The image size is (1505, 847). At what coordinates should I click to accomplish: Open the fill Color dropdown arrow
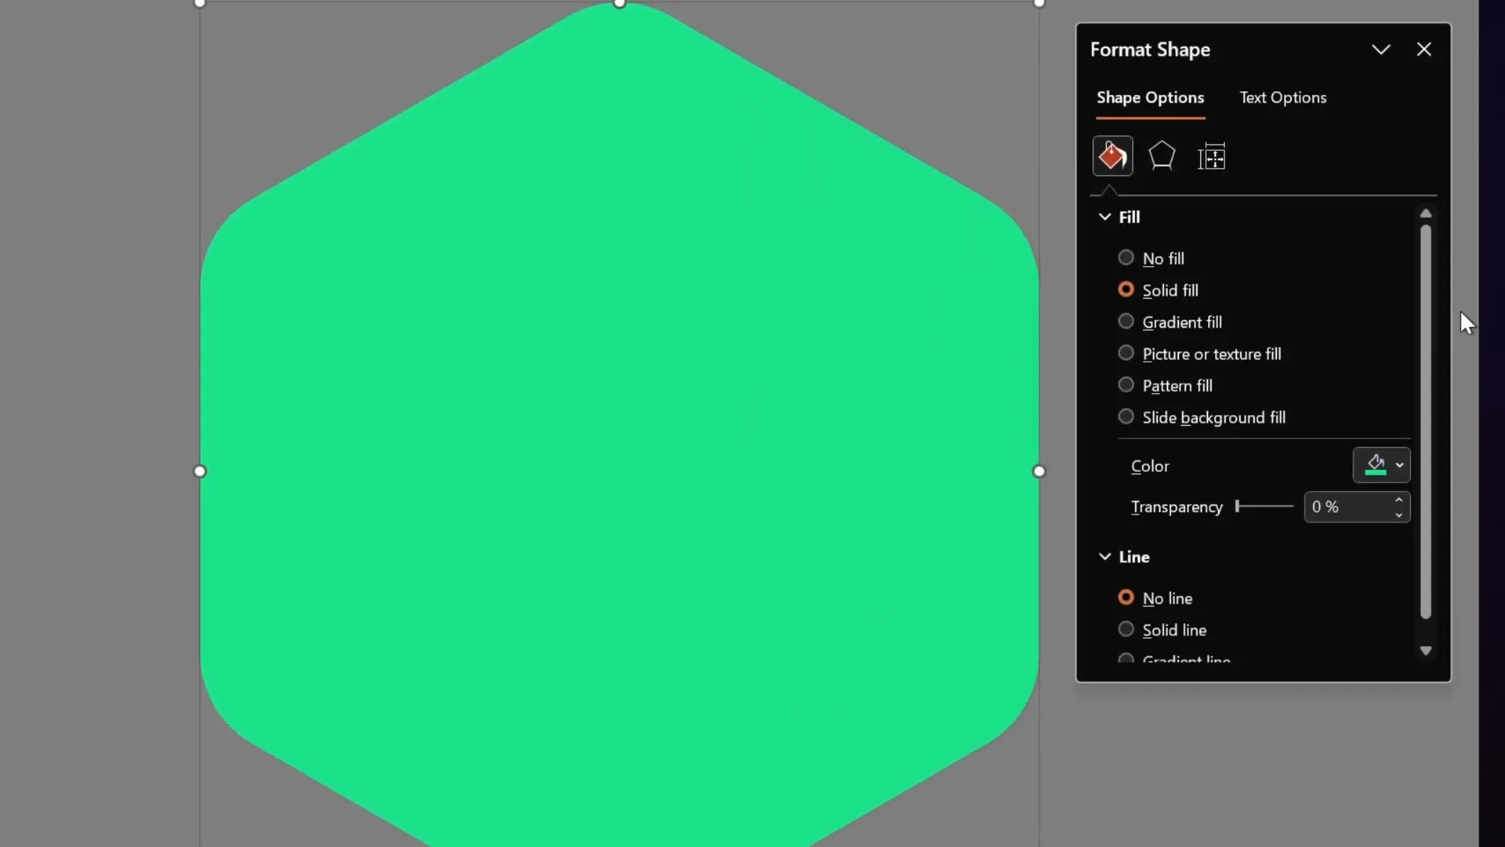coord(1399,465)
